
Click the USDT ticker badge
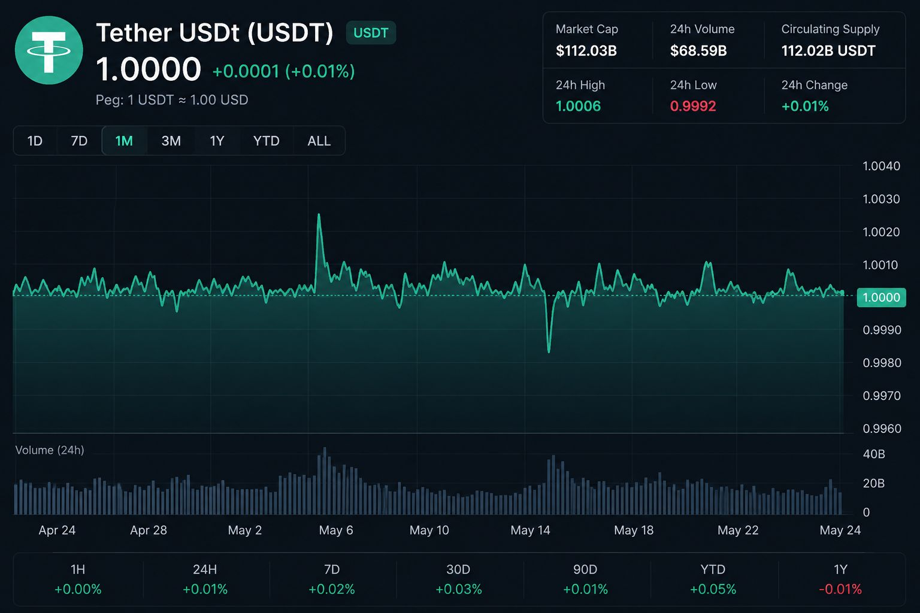coord(371,33)
